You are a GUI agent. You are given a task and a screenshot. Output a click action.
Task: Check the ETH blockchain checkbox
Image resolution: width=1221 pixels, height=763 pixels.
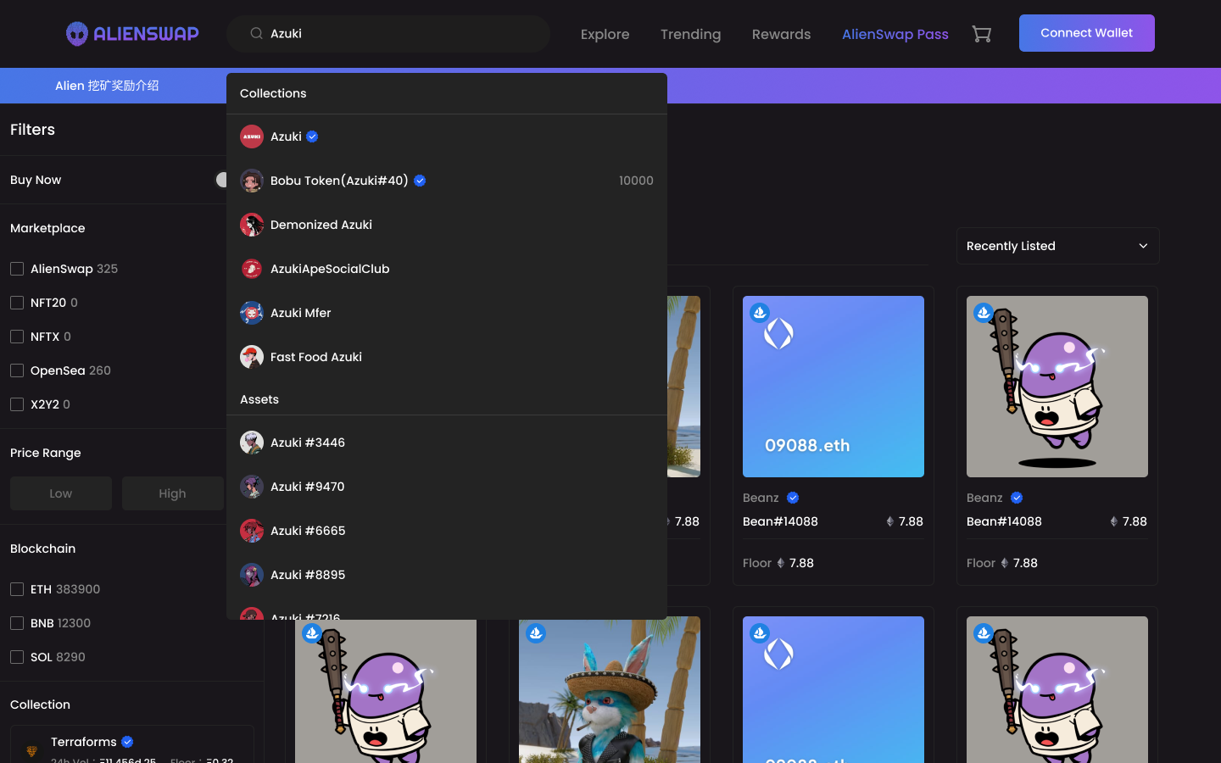tap(17, 589)
